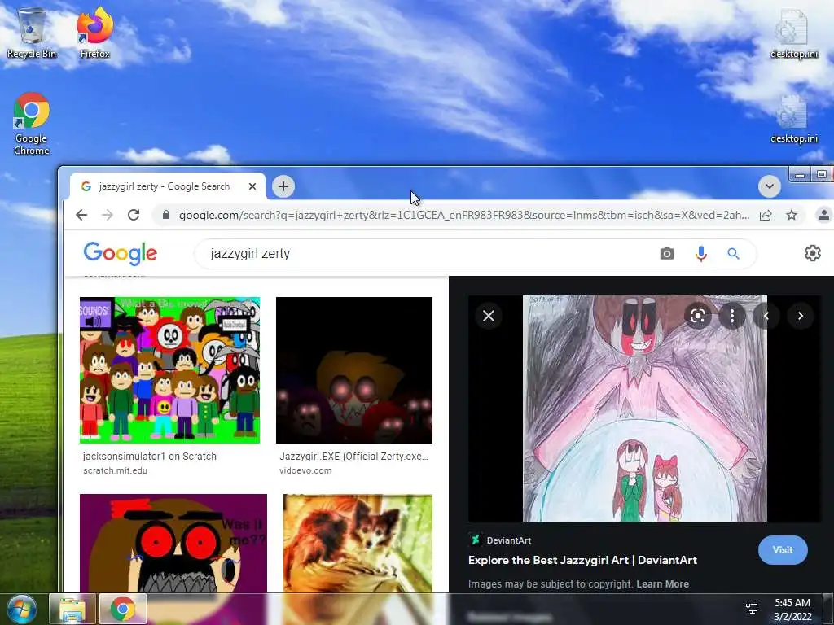Screen dimensions: 834x625
Task: Open the network tray icon
Action: 752,609
